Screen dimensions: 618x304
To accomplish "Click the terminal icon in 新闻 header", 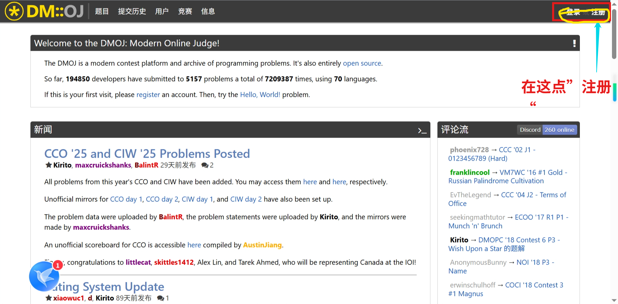I will tap(422, 130).
